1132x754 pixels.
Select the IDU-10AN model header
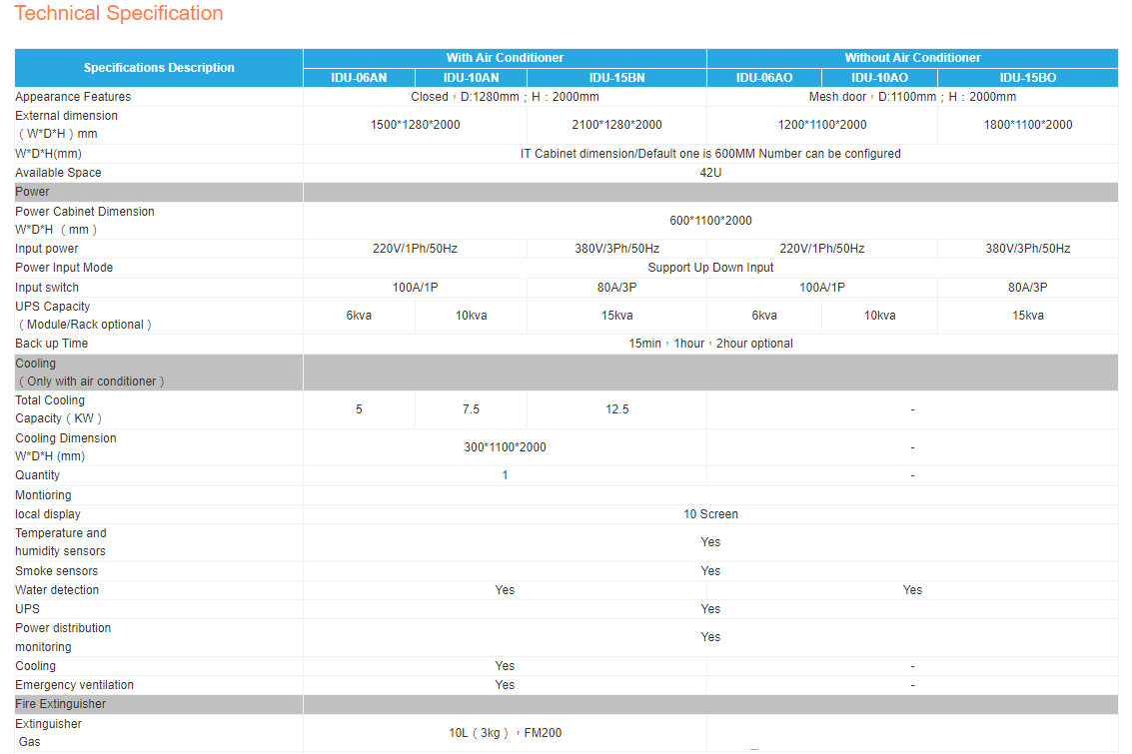click(x=471, y=78)
